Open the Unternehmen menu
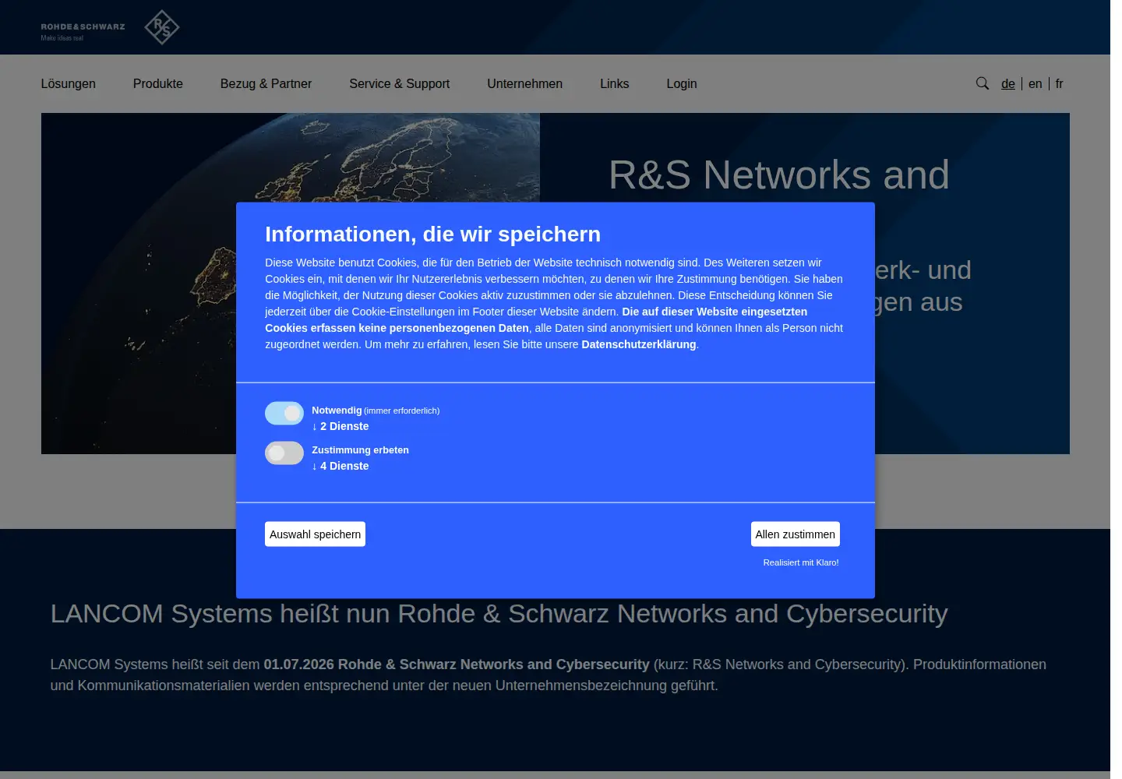 [x=525, y=83]
